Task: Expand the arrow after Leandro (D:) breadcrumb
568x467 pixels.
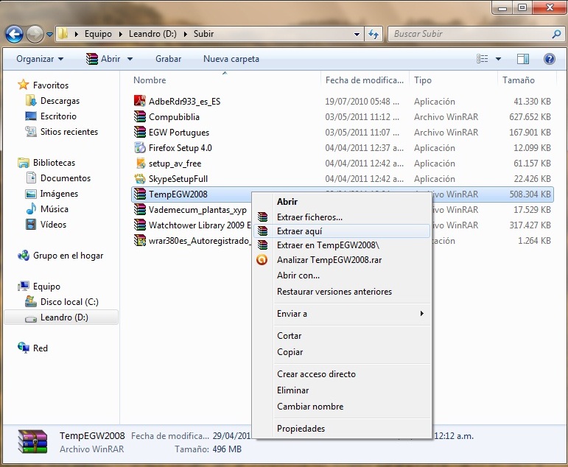Action: (x=185, y=34)
